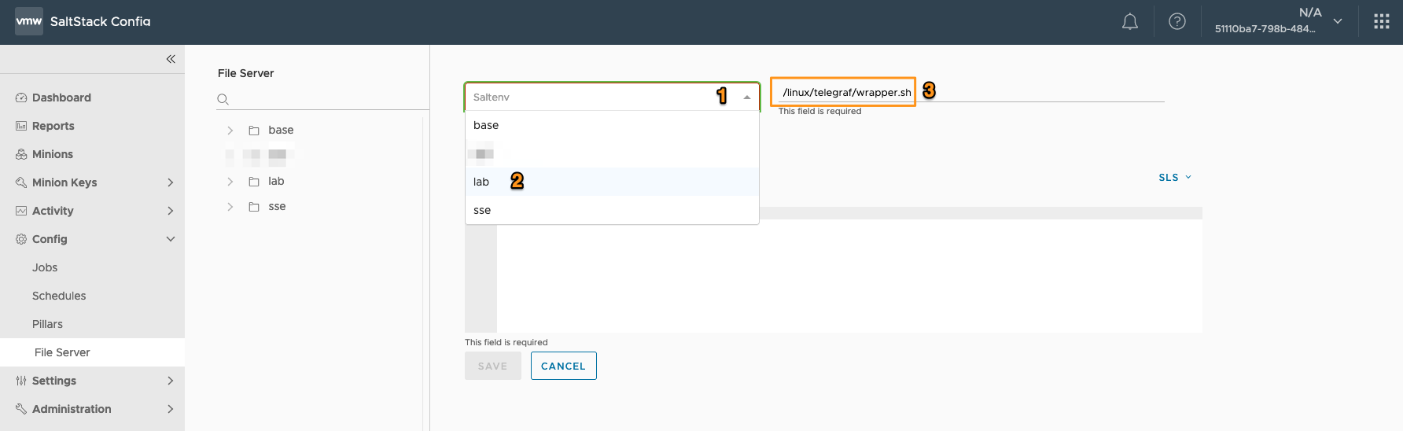Expand the base folder tree node

230,131
